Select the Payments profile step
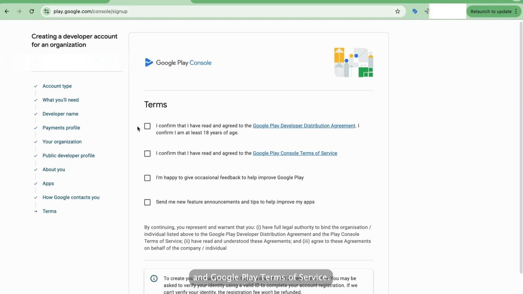523x294 pixels. tap(61, 128)
